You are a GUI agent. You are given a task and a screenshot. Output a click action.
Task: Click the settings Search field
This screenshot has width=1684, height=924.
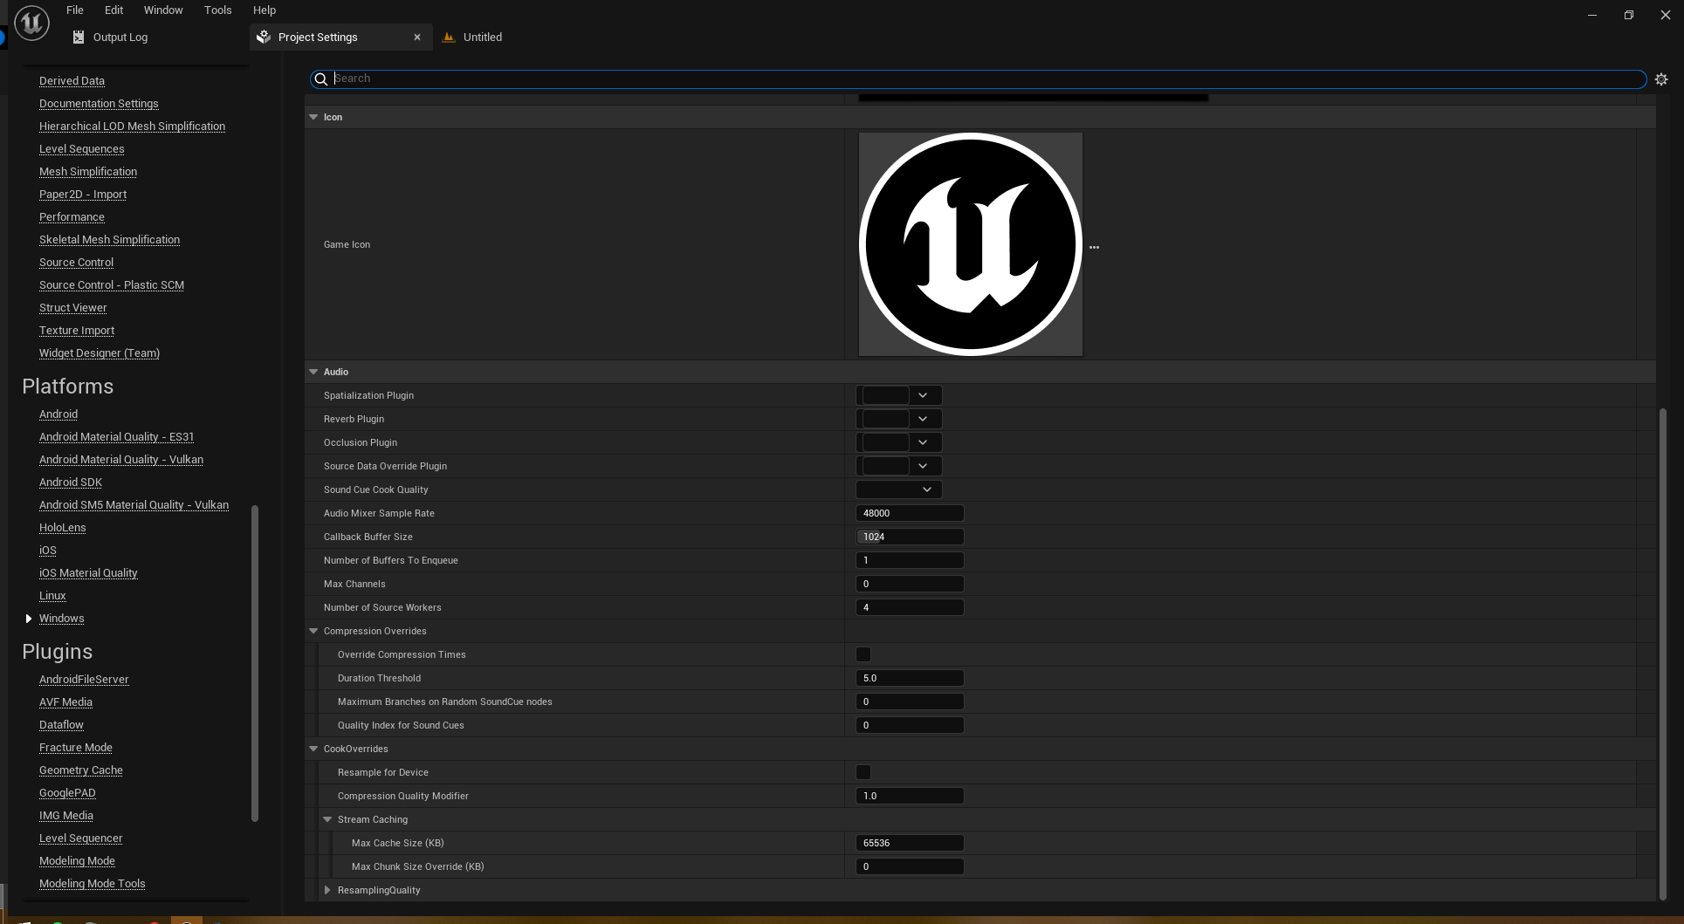tap(978, 79)
